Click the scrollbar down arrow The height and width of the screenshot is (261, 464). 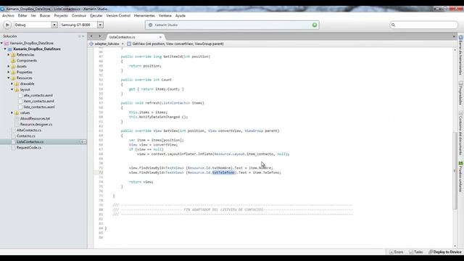pos(455,246)
